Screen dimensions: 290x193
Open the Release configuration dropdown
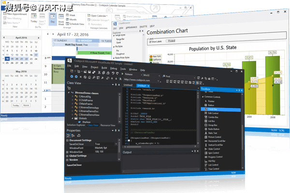(x=133, y=76)
